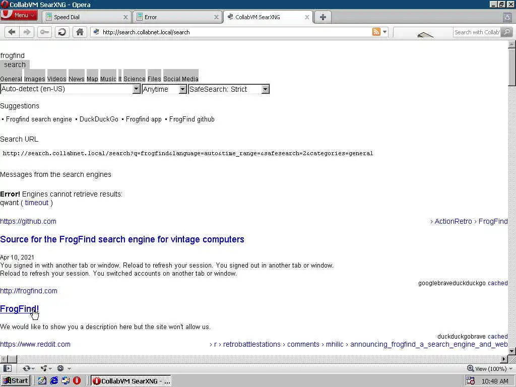Open the Auto-detect (en-US) language dropdown
Viewport: 516px width, 387px height.
point(71,89)
